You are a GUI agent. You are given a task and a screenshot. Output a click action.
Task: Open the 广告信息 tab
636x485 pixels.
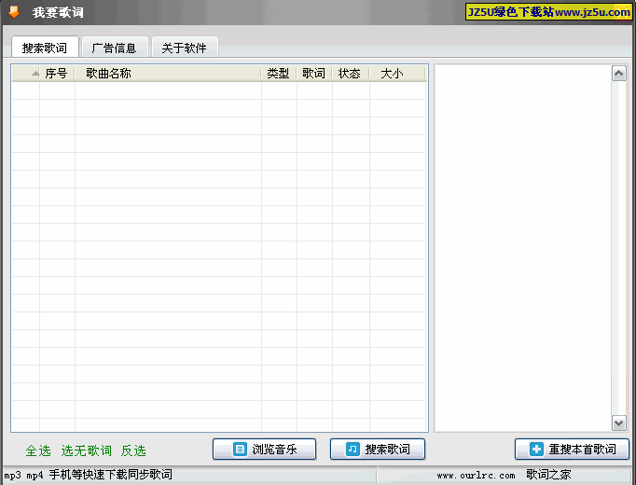[x=115, y=48]
